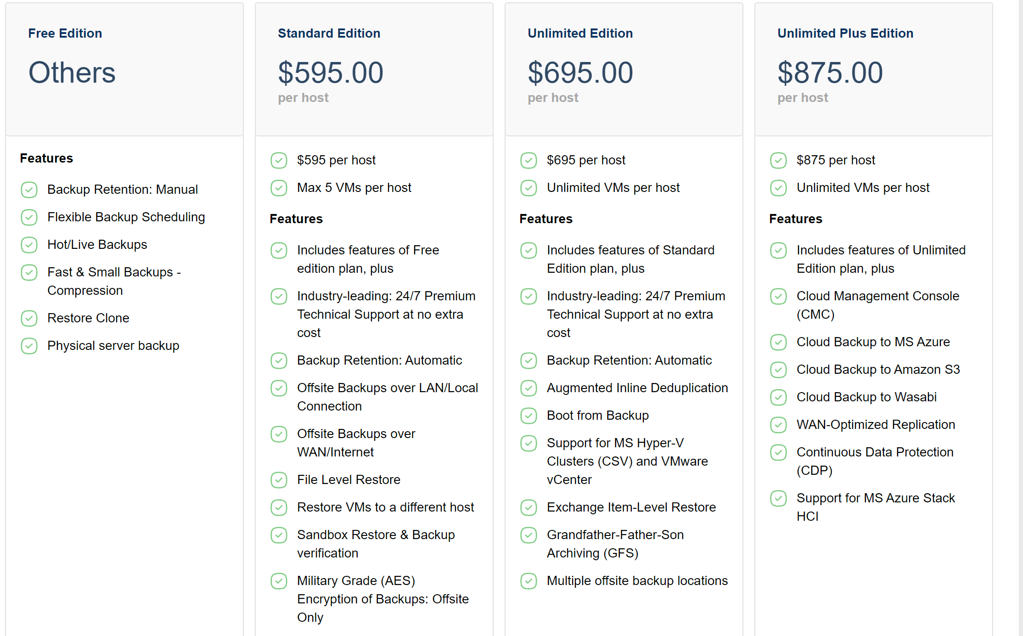This screenshot has width=1023, height=636.
Task: Click the check icon next to Boot from Backup
Action: (x=528, y=416)
